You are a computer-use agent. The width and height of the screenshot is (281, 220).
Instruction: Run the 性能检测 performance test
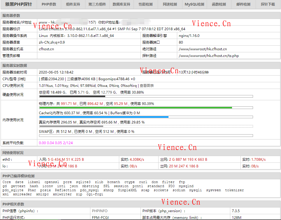pyautogui.click(x=145, y=4)
